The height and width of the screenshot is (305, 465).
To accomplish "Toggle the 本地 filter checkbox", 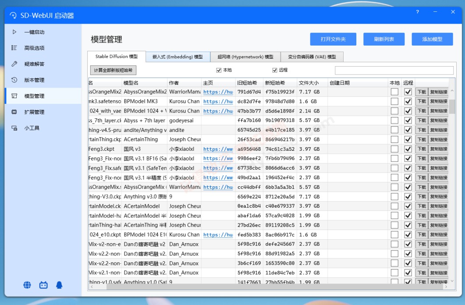I will 219,70.
